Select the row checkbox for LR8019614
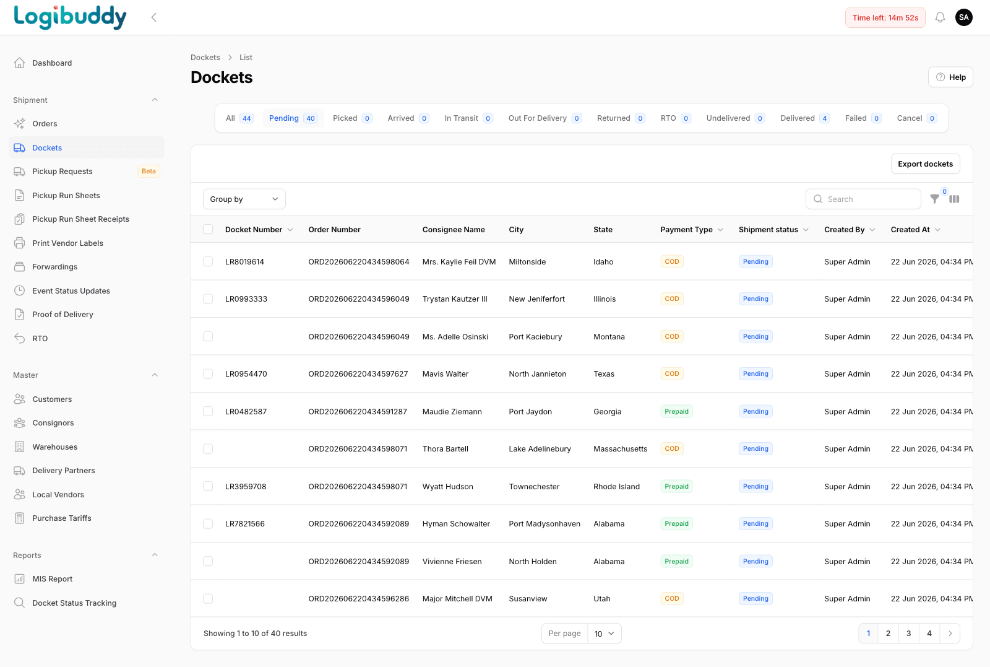Screen dimensions: 990x667 point(208,261)
